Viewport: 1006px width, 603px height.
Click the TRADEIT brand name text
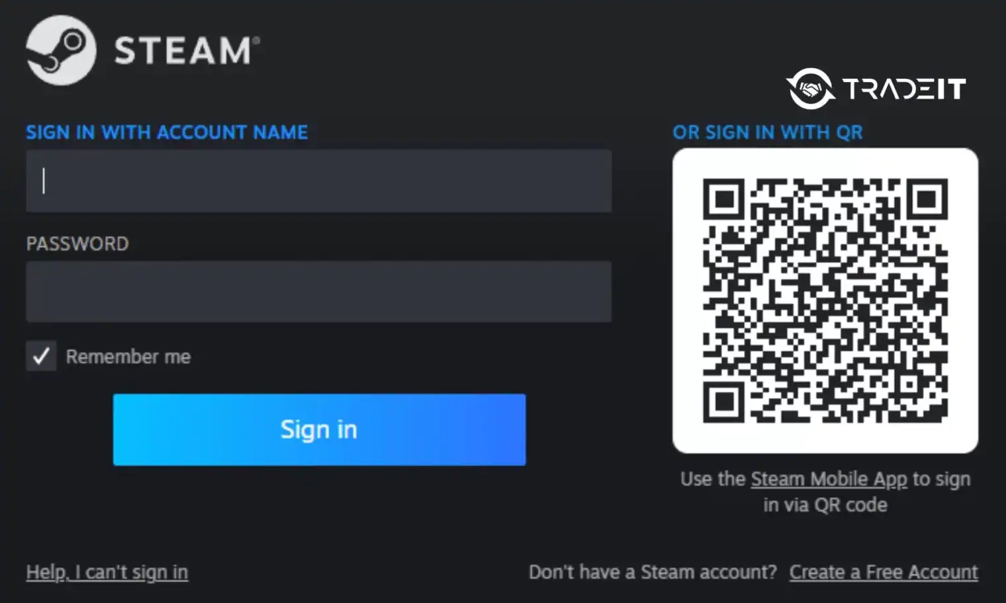click(904, 89)
